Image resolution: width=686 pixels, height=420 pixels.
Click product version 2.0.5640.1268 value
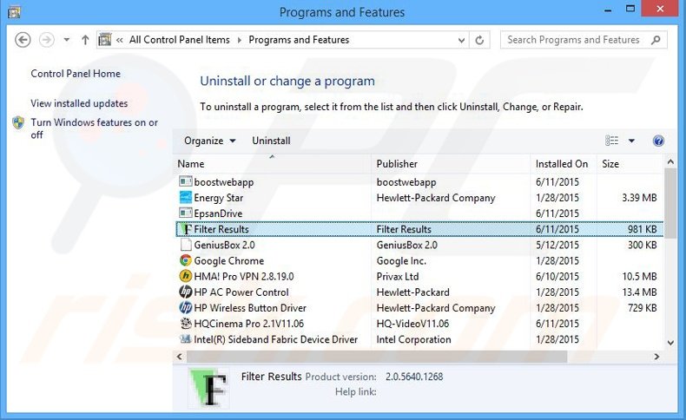(414, 377)
